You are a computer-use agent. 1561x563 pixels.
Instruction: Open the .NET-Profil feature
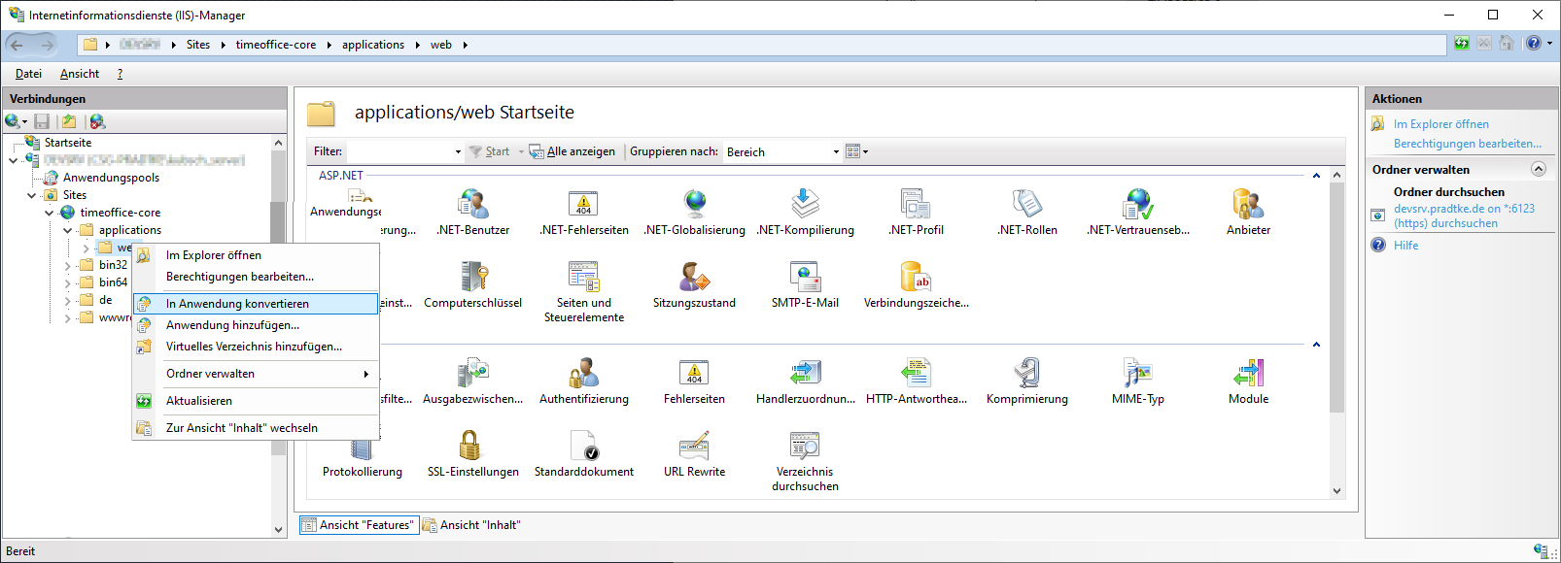916,213
